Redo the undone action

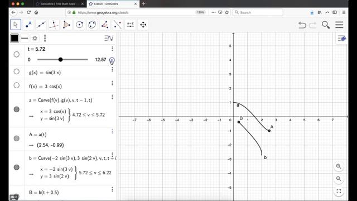click(x=313, y=25)
